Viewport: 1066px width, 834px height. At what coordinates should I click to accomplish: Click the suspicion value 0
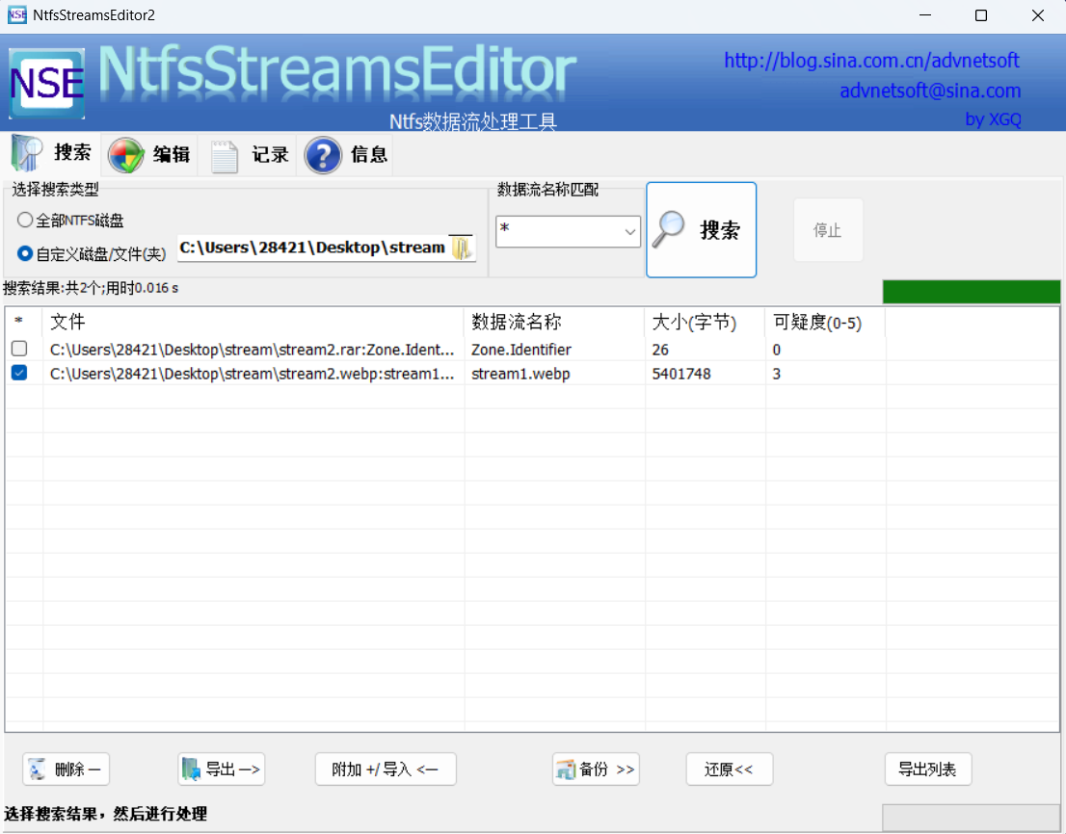(x=777, y=350)
